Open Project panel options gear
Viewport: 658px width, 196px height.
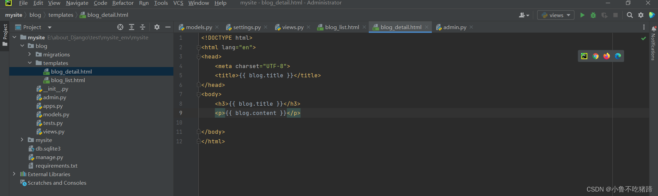tap(157, 27)
